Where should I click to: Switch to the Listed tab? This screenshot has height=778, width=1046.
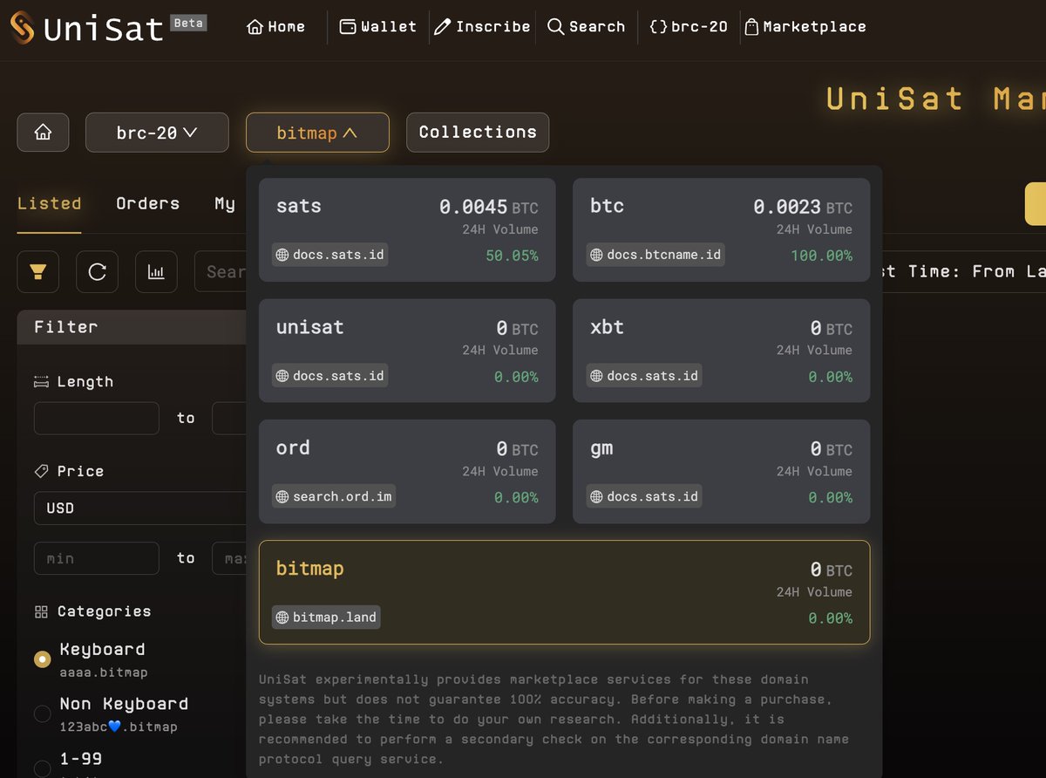pos(49,203)
